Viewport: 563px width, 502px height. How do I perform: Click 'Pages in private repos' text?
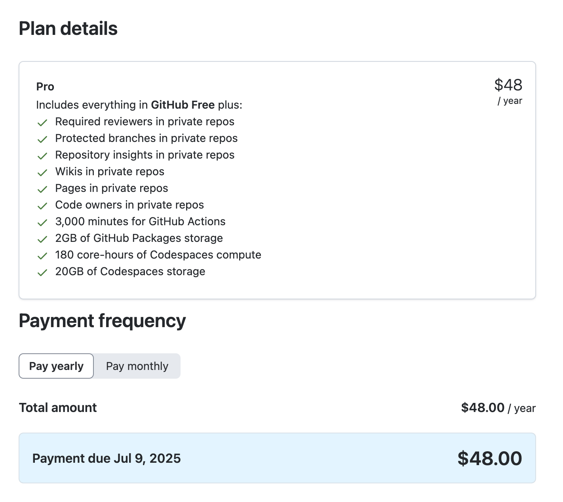pyautogui.click(x=112, y=188)
